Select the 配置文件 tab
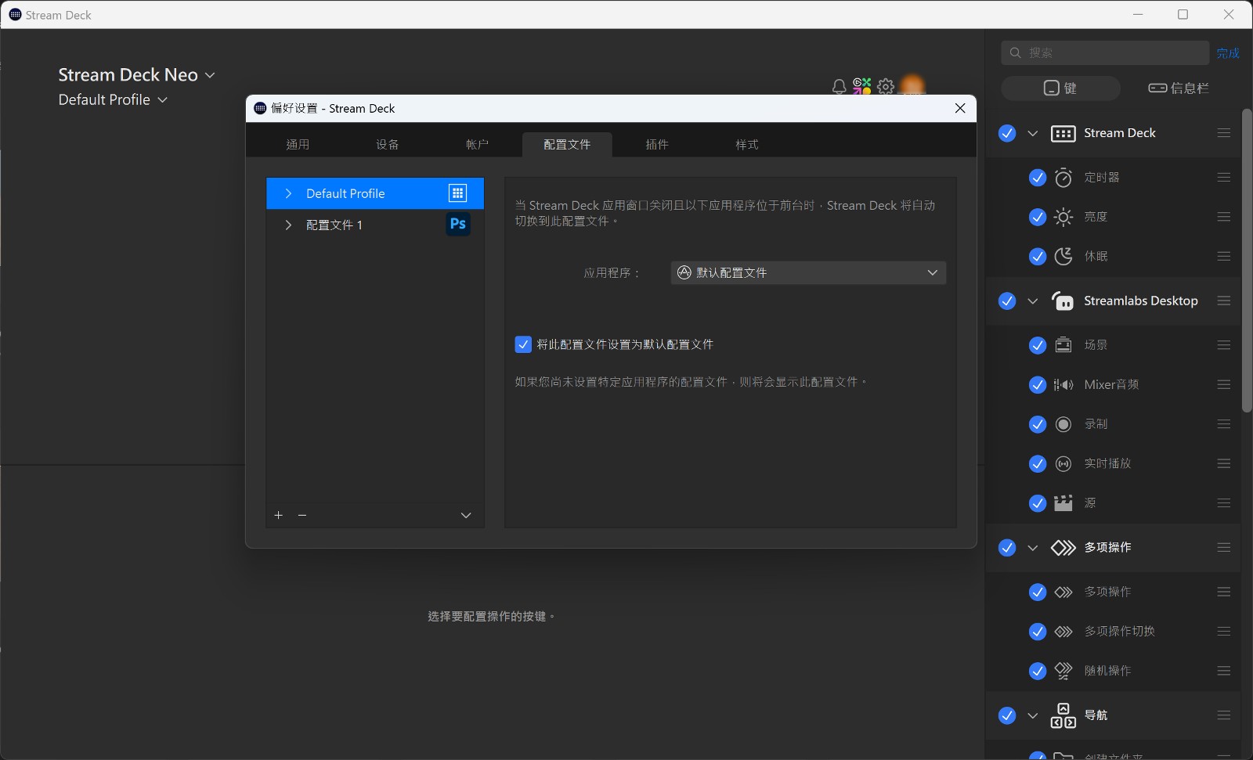The width and height of the screenshot is (1253, 760). pyautogui.click(x=567, y=145)
